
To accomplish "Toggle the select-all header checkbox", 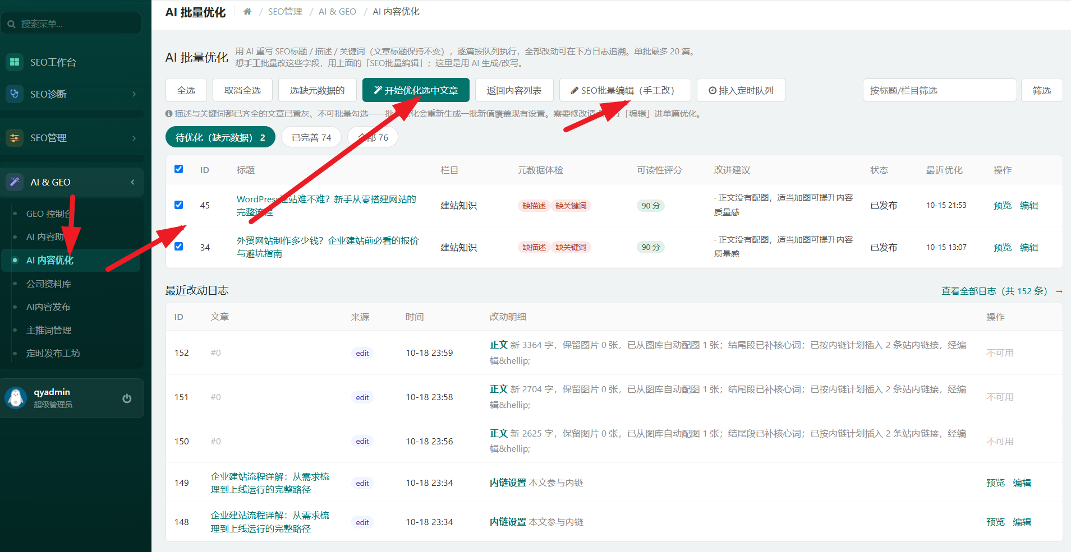I will pos(178,169).
